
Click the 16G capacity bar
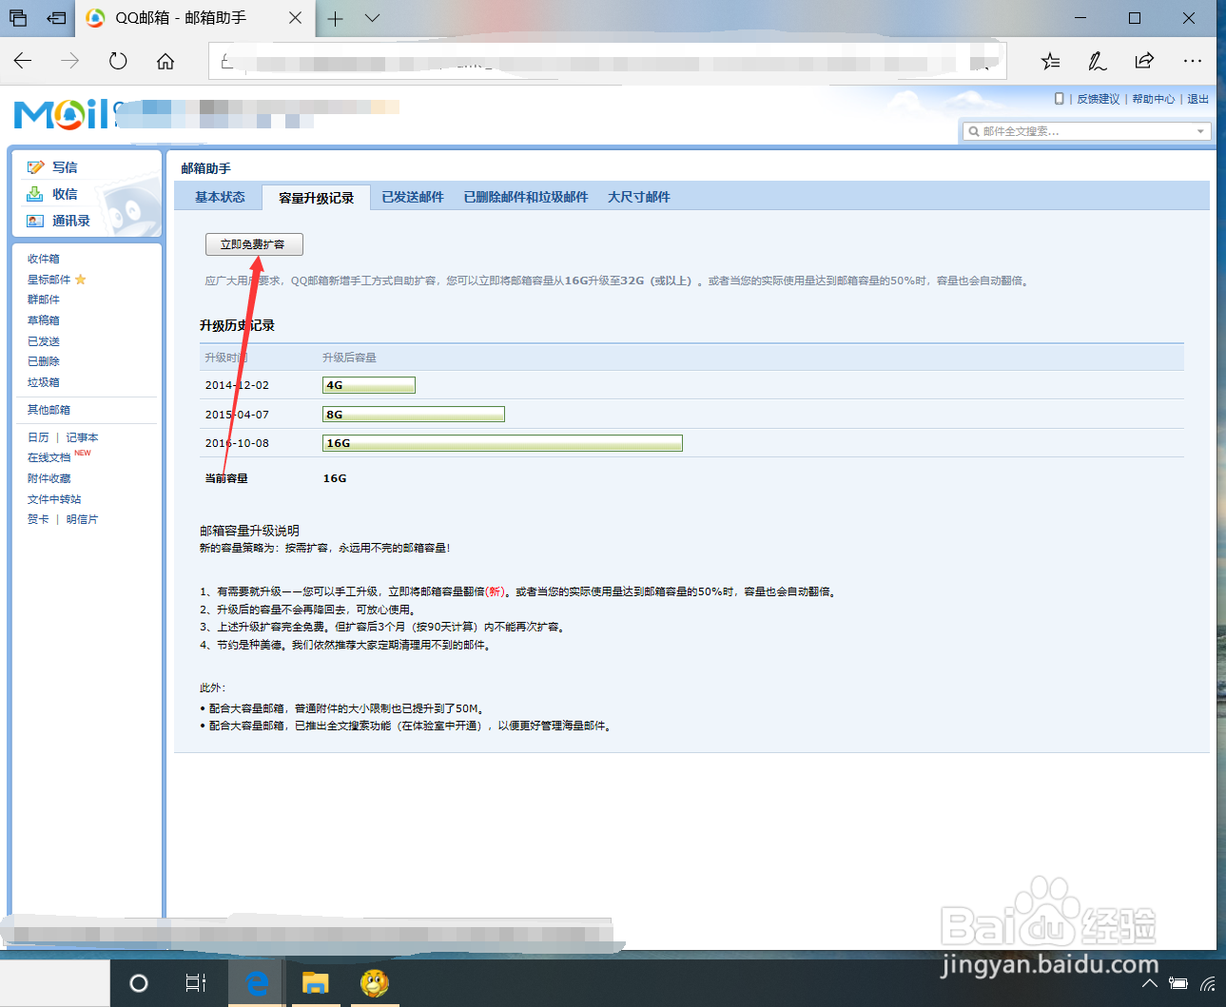click(x=502, y=443)
